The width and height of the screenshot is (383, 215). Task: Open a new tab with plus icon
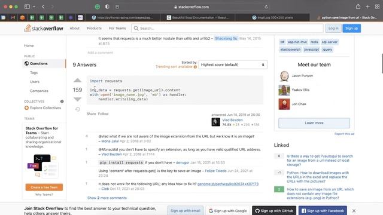point(367,7)
